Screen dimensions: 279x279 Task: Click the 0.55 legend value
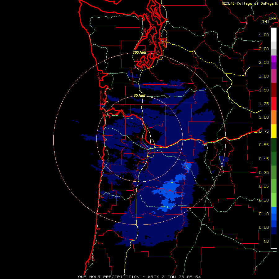click(264, 145)
